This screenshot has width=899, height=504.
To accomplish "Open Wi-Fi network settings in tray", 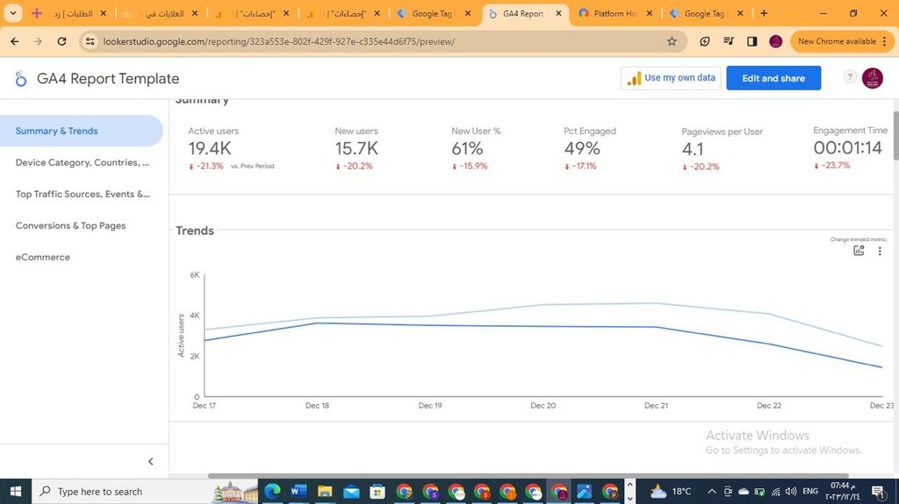I will (x=776, y=492).
